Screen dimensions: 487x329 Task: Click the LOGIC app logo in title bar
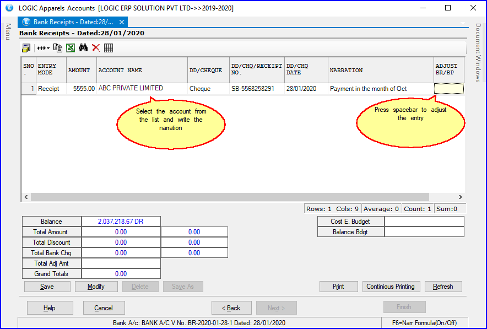click(9, 8)
